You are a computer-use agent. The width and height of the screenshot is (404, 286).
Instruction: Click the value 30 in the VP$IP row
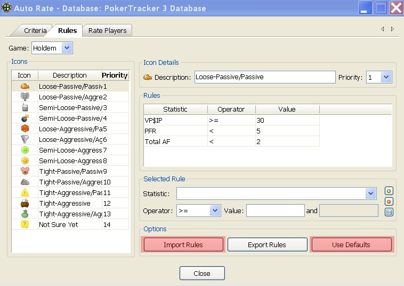pos(260,120)
